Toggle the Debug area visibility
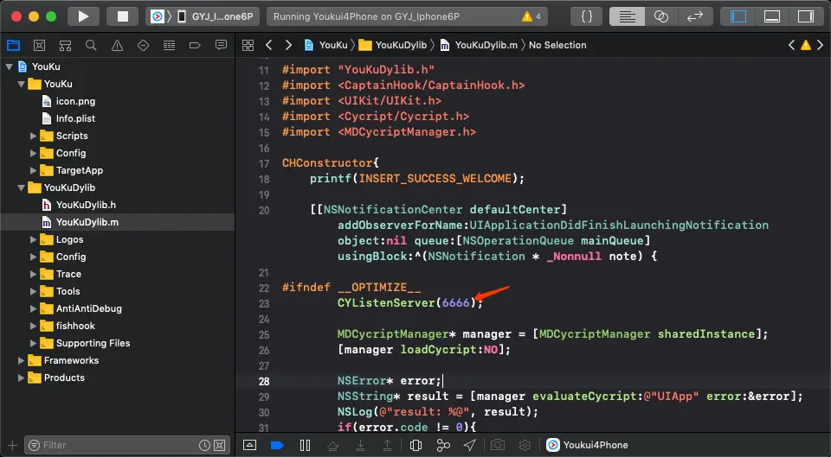 (x=772, y=16)
